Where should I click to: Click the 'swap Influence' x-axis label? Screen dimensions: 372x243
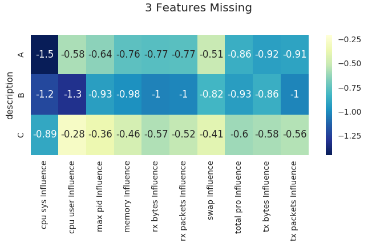click(x=211, y=191)
